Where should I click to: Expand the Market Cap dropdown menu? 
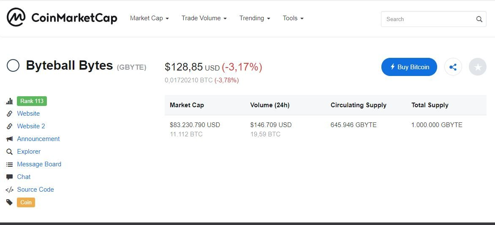[x=149, y=18]
